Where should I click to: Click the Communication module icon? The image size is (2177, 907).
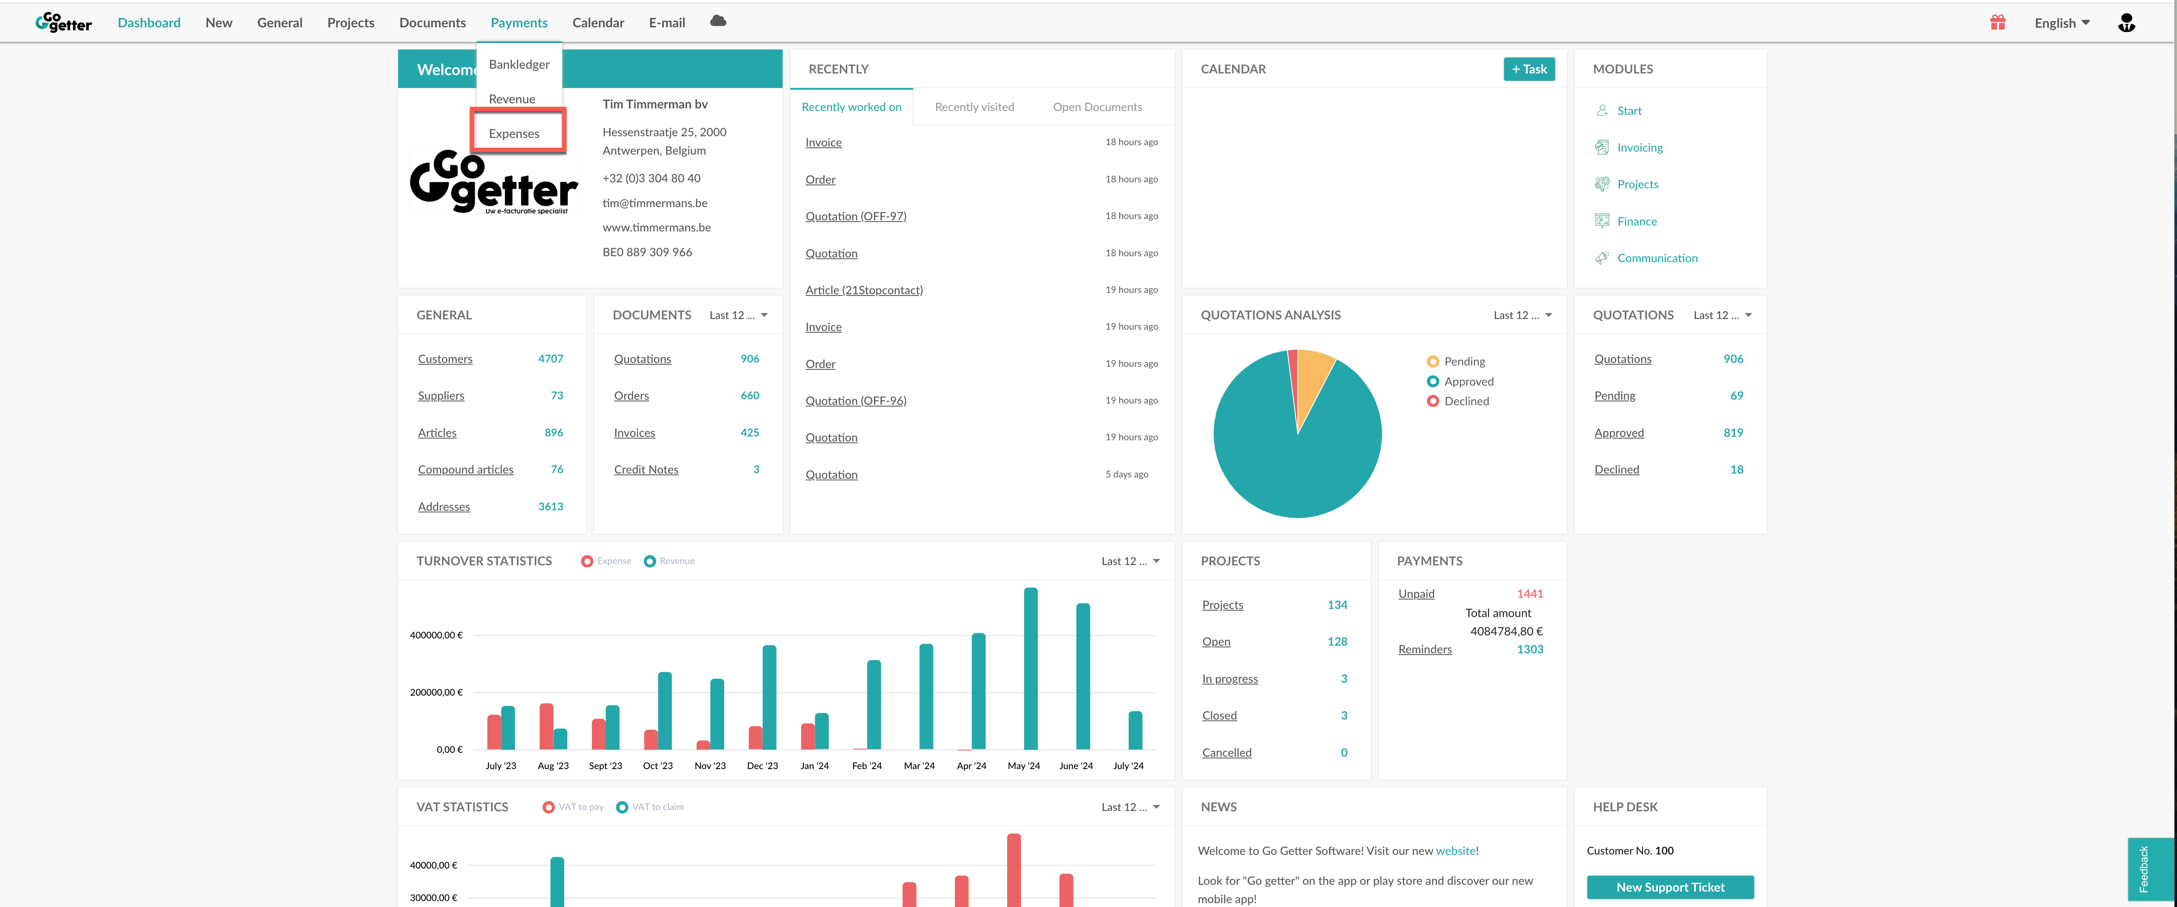[1602, 257]
